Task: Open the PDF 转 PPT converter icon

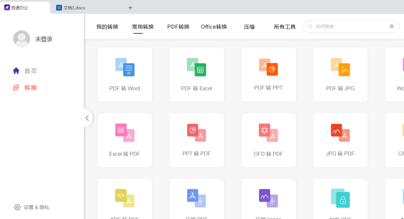Action: [268, 67]
